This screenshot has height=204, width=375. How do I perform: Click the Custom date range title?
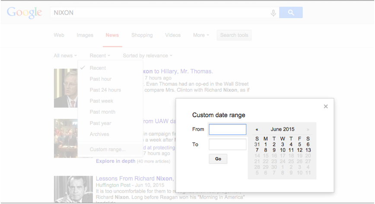(x=219, y=115)
